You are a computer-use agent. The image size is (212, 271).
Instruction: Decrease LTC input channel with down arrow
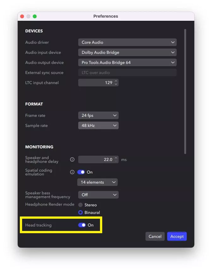116,84
